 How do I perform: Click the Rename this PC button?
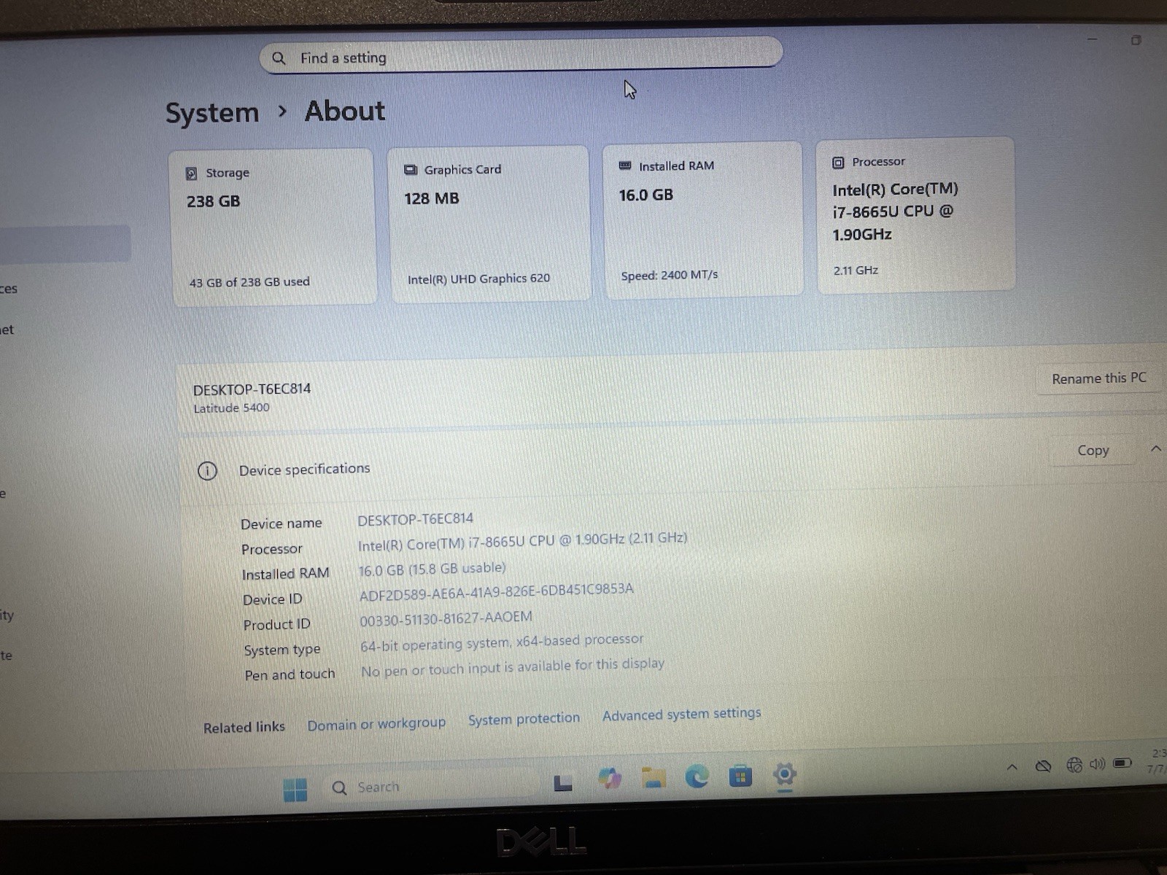pyautogui.click(x=1098, y=378)
